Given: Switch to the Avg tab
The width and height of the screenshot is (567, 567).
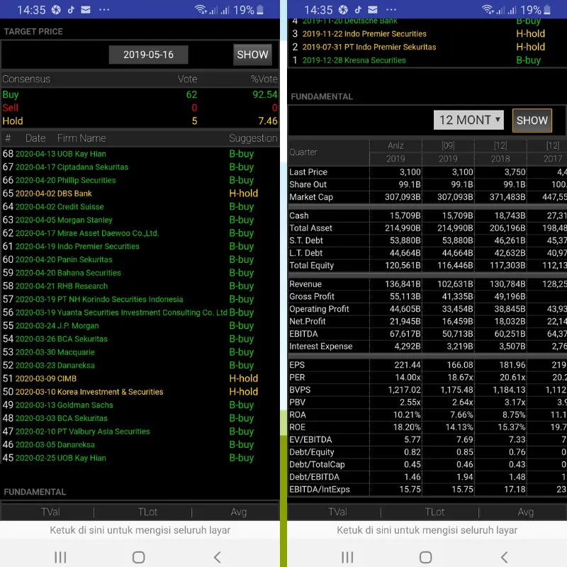Looking at the screenshot, I should 238,511.
